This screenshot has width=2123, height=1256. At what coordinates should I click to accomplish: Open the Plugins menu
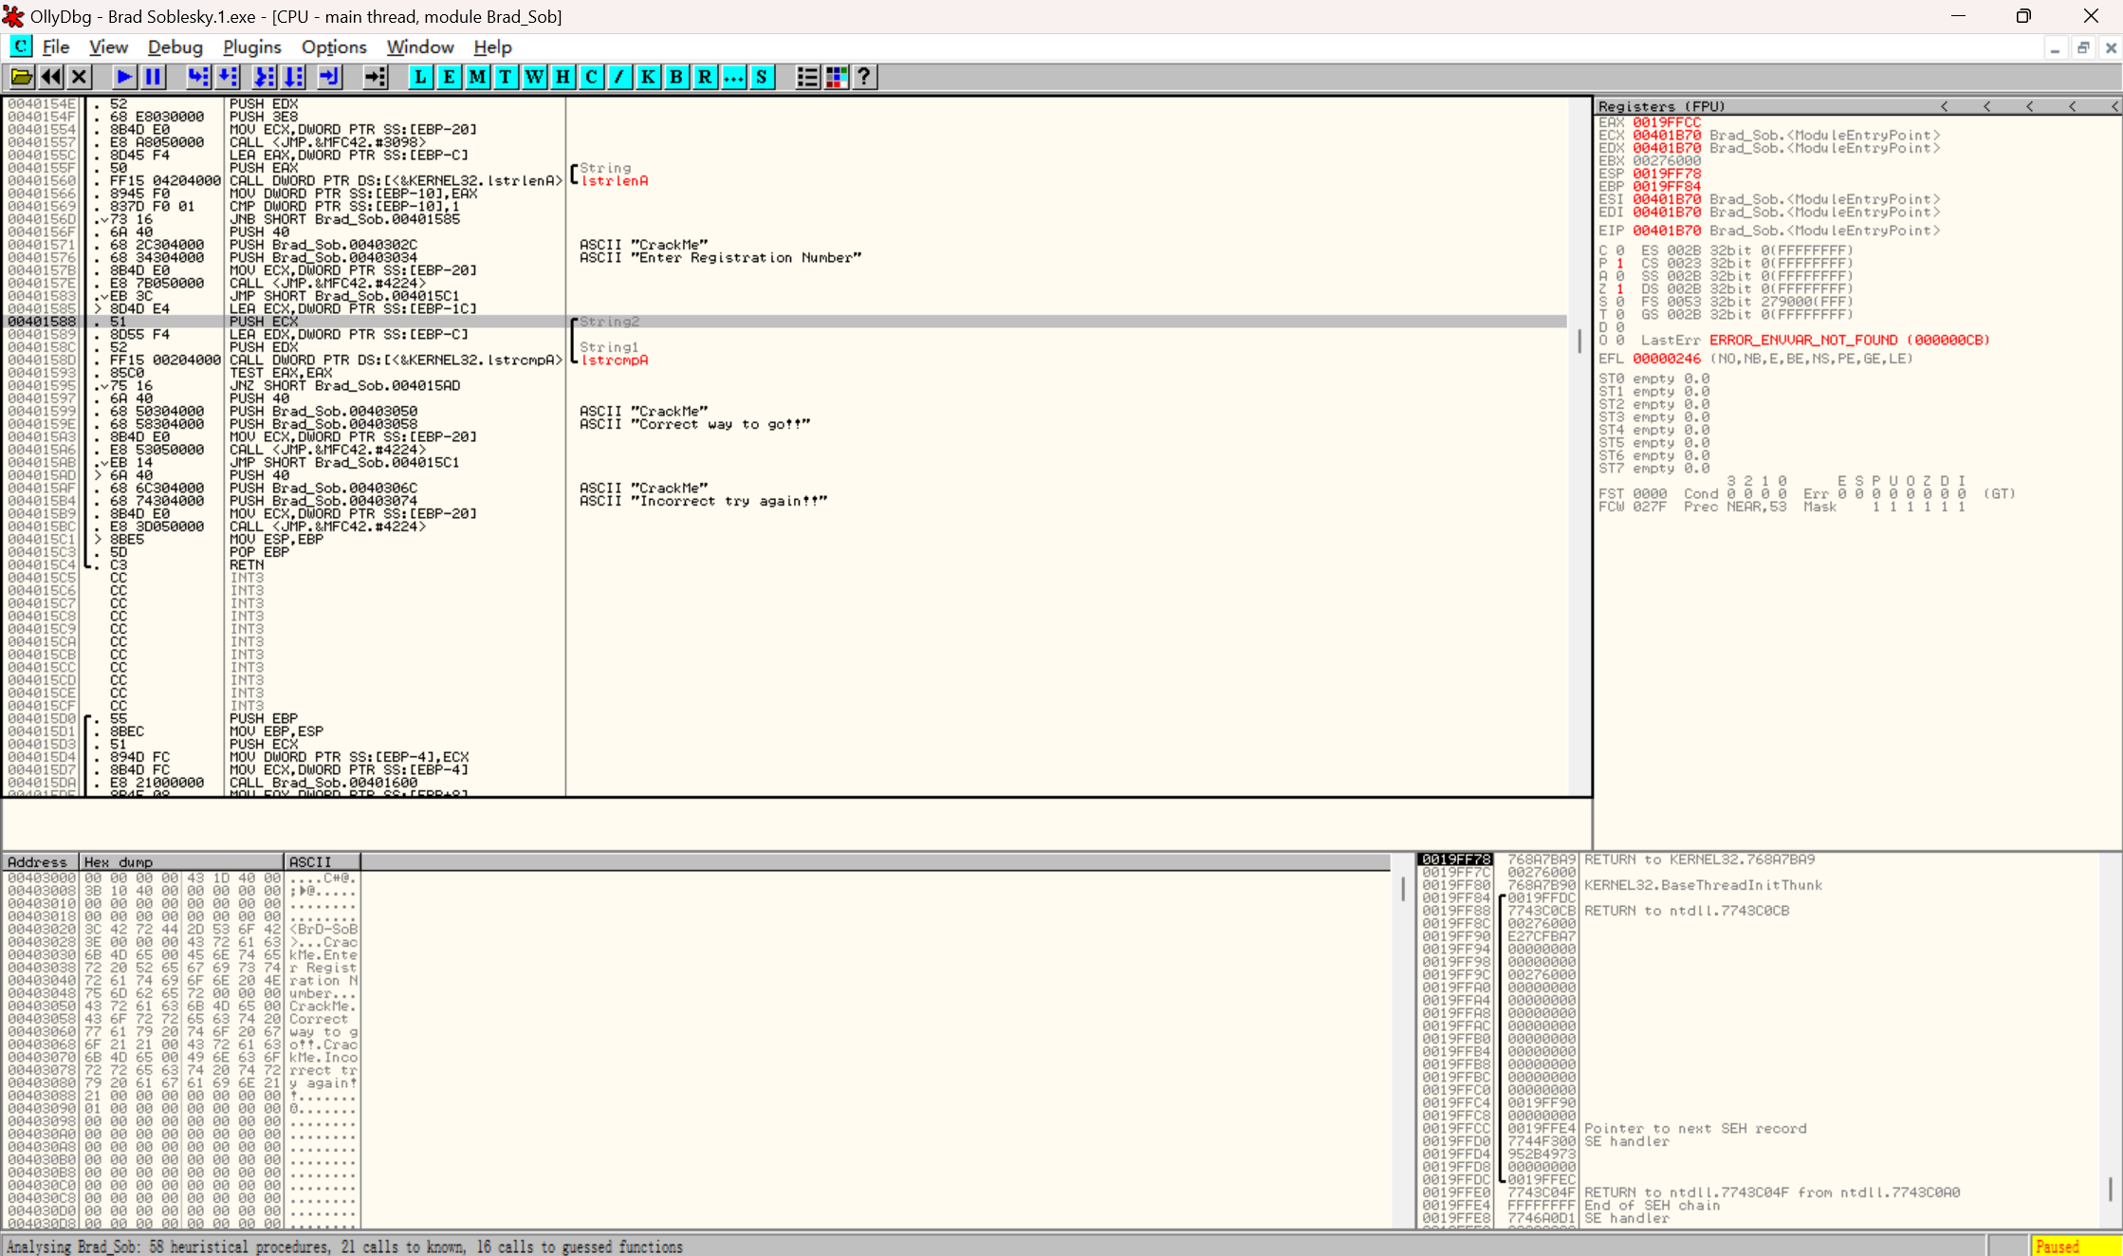251,46
